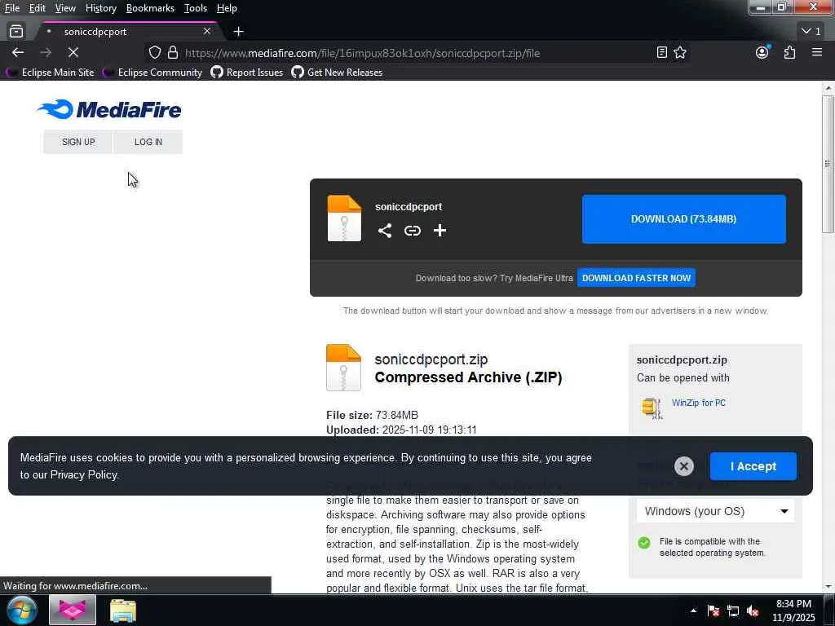Click the 'Uploaded: 2025-11-09 19:13:11' text

[x=401, y=430]
